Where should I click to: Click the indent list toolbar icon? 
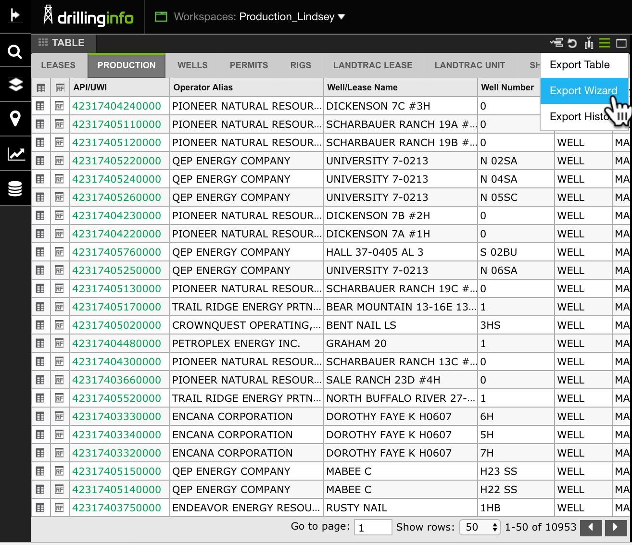click(x=557, y=43)
